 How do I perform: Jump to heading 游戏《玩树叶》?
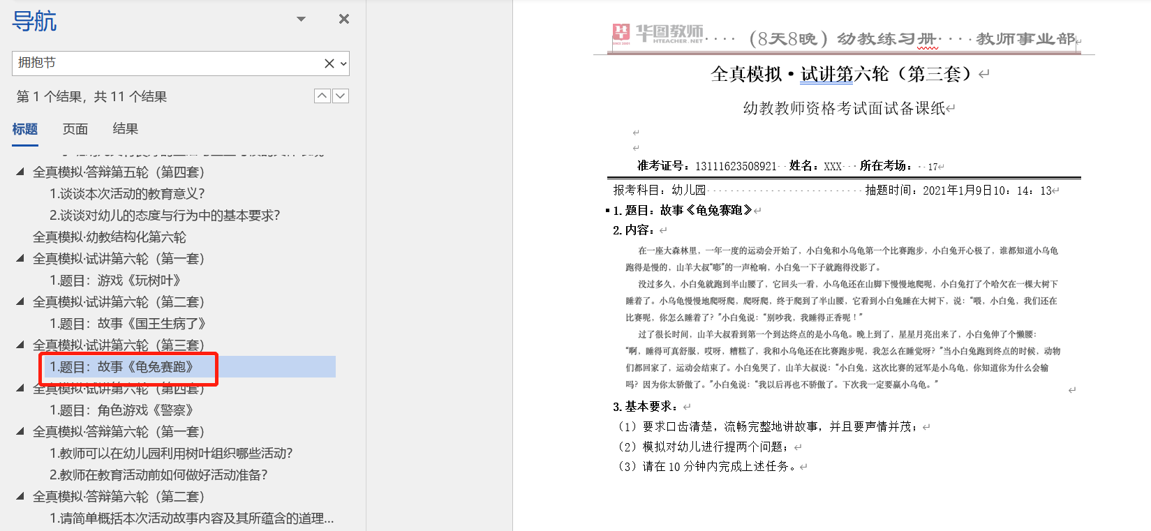pyautogui.click(x=115, y=281)
